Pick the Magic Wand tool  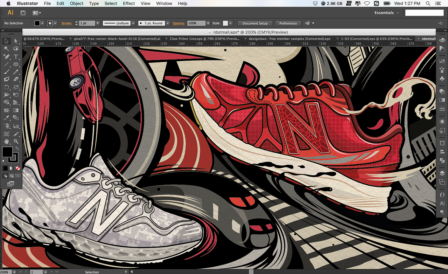[x=6, y=48]
